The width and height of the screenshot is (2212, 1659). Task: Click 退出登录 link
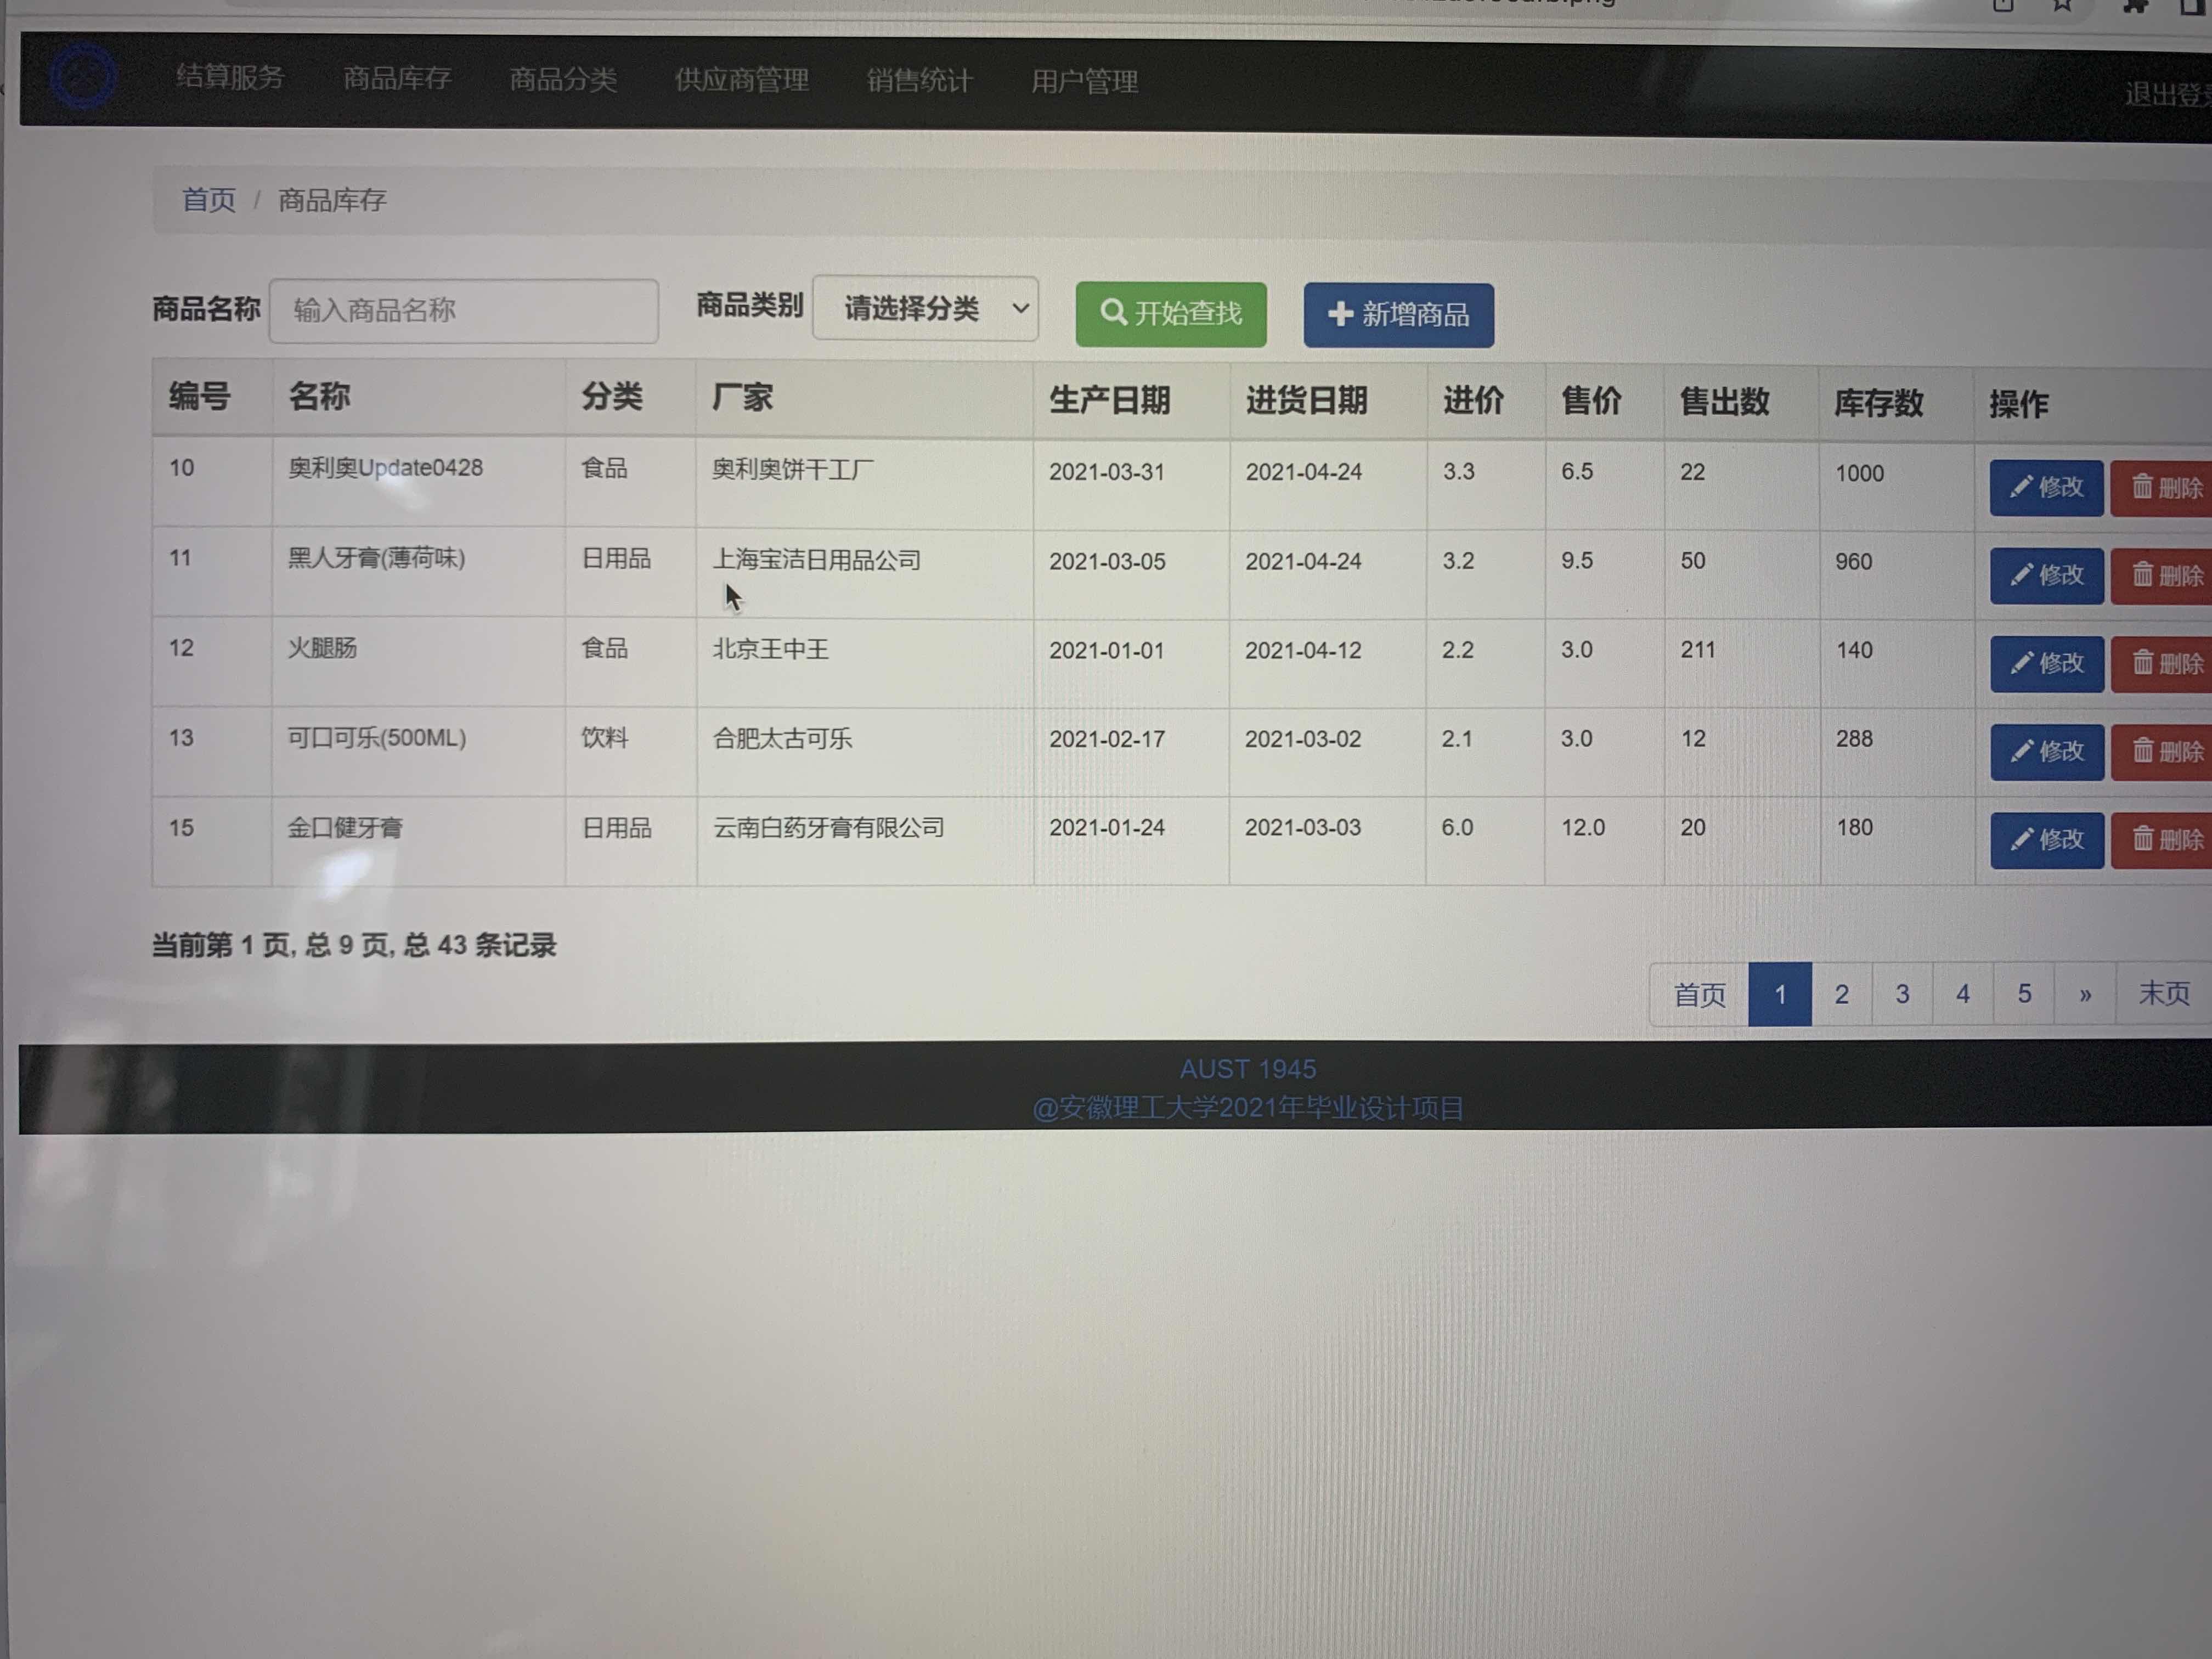tap(2167, 94)
